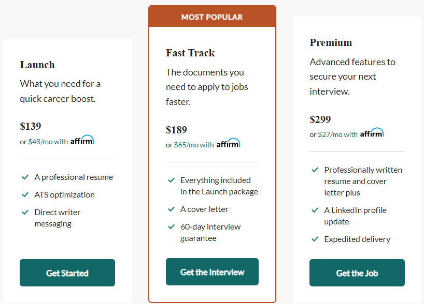
Task: Click the checkmark beside Expedited delivery
Action: [x=315, y=239]
